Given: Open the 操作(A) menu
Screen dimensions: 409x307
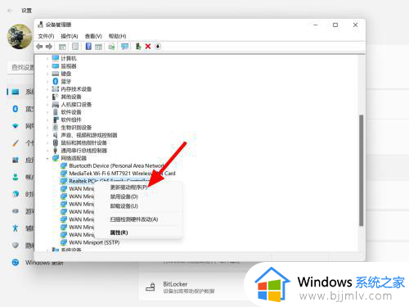Looking at the screenshot, I should [x=70, y=36].
